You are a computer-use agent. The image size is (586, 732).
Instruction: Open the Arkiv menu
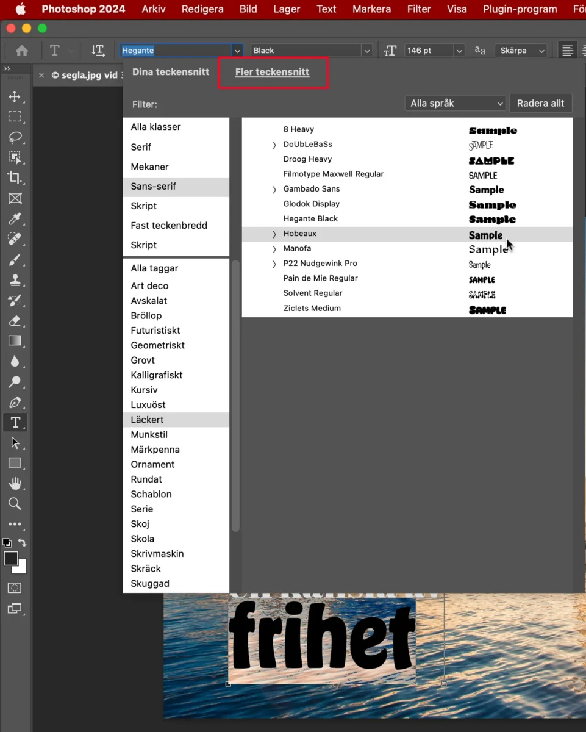point(154,9)
